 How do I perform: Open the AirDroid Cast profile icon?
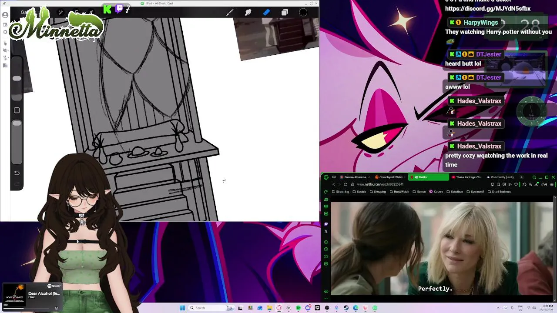coord(5,15)
